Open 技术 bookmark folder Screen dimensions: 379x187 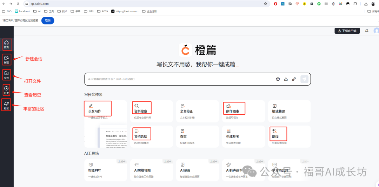(x=62, y=11)
